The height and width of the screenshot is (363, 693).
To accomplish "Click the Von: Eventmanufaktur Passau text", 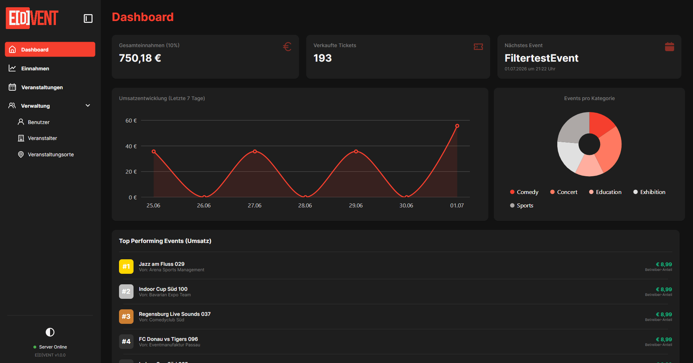I will (x=169, y=345).
